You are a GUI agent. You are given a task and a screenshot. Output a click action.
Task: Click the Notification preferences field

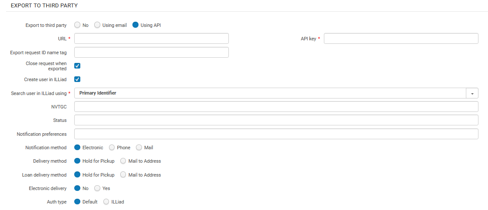(276, 134)
